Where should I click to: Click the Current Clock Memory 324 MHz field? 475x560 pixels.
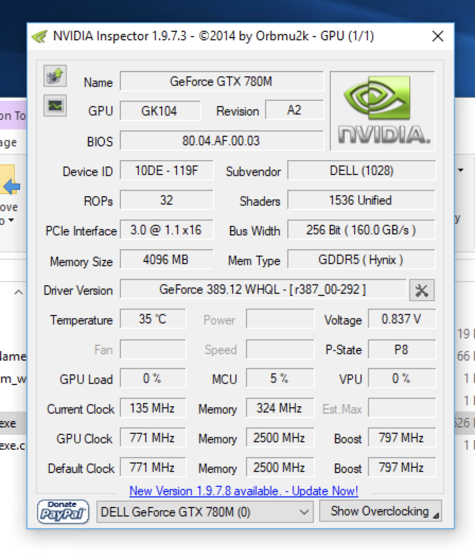280,408
